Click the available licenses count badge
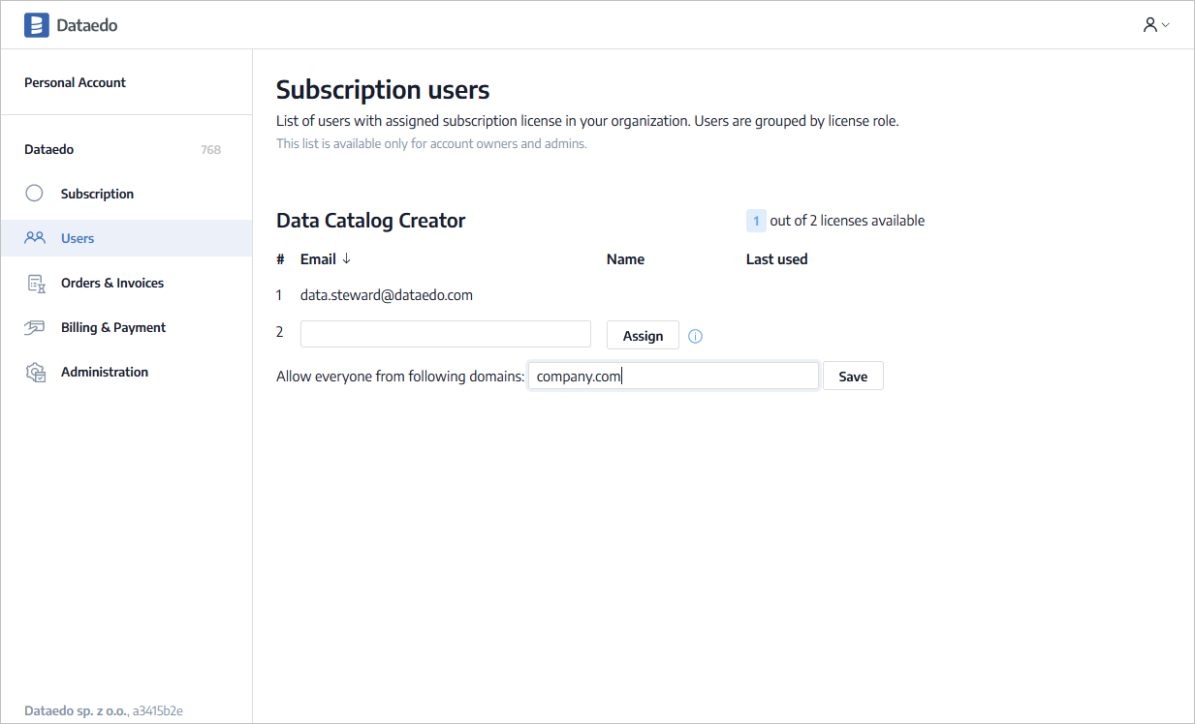The width and height of the screenshot is (1195, 724). pos(756,221)
